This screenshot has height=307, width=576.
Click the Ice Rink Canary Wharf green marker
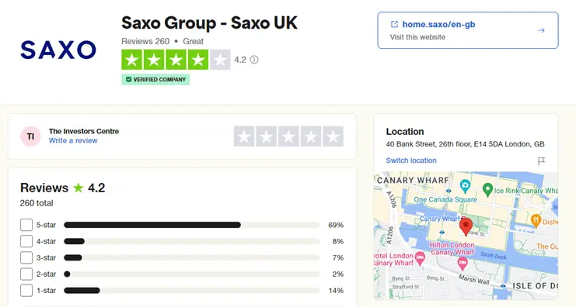pyautogui.click(x=487, y=190)
